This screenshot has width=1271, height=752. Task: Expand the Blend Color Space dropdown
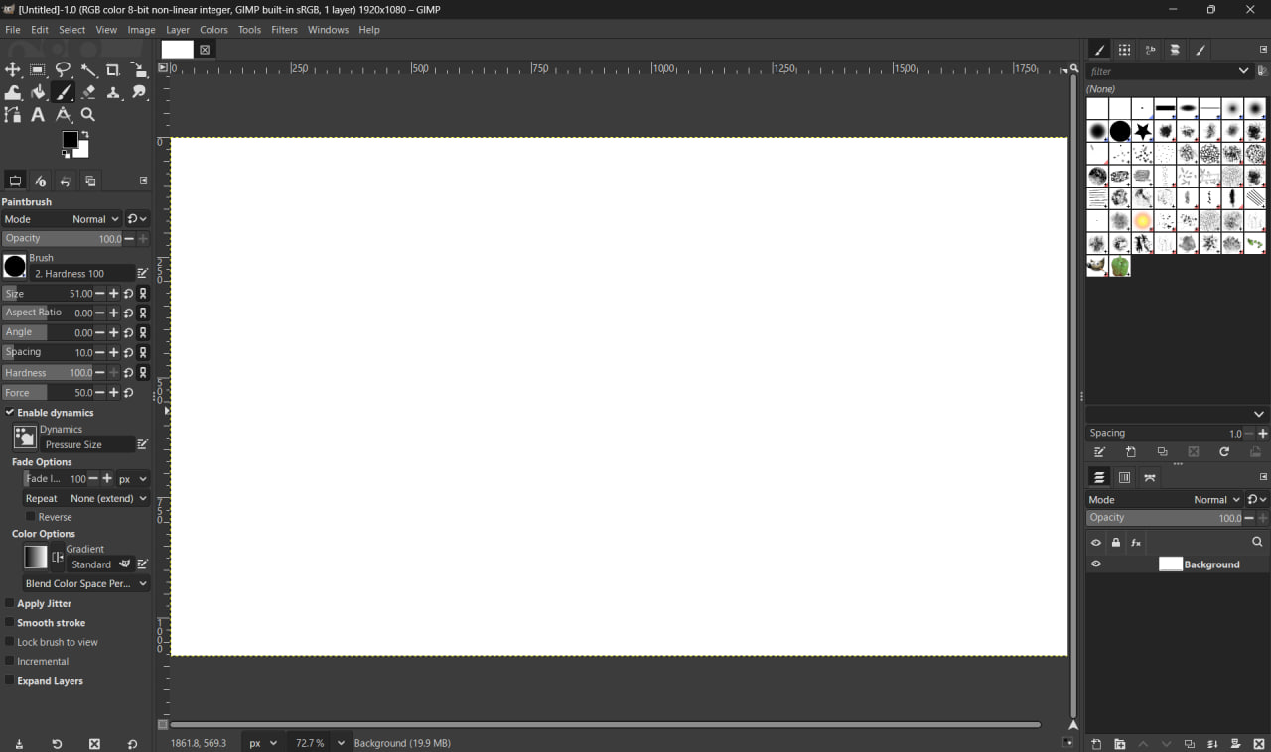pos(86,584)
